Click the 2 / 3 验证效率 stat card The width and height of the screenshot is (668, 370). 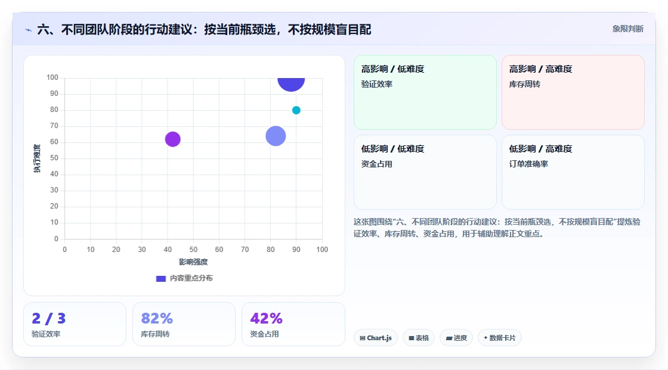[x=75, y=325]
